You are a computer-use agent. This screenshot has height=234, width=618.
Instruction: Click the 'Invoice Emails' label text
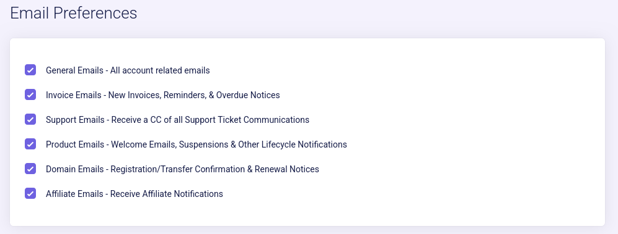(x=73, y=95)
